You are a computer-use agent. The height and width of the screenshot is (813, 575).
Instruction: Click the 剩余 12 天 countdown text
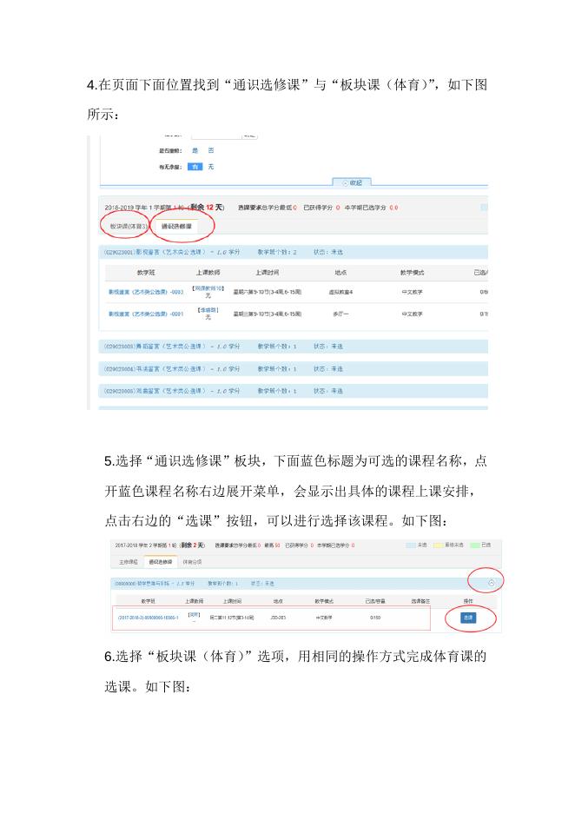coord(207,208)
